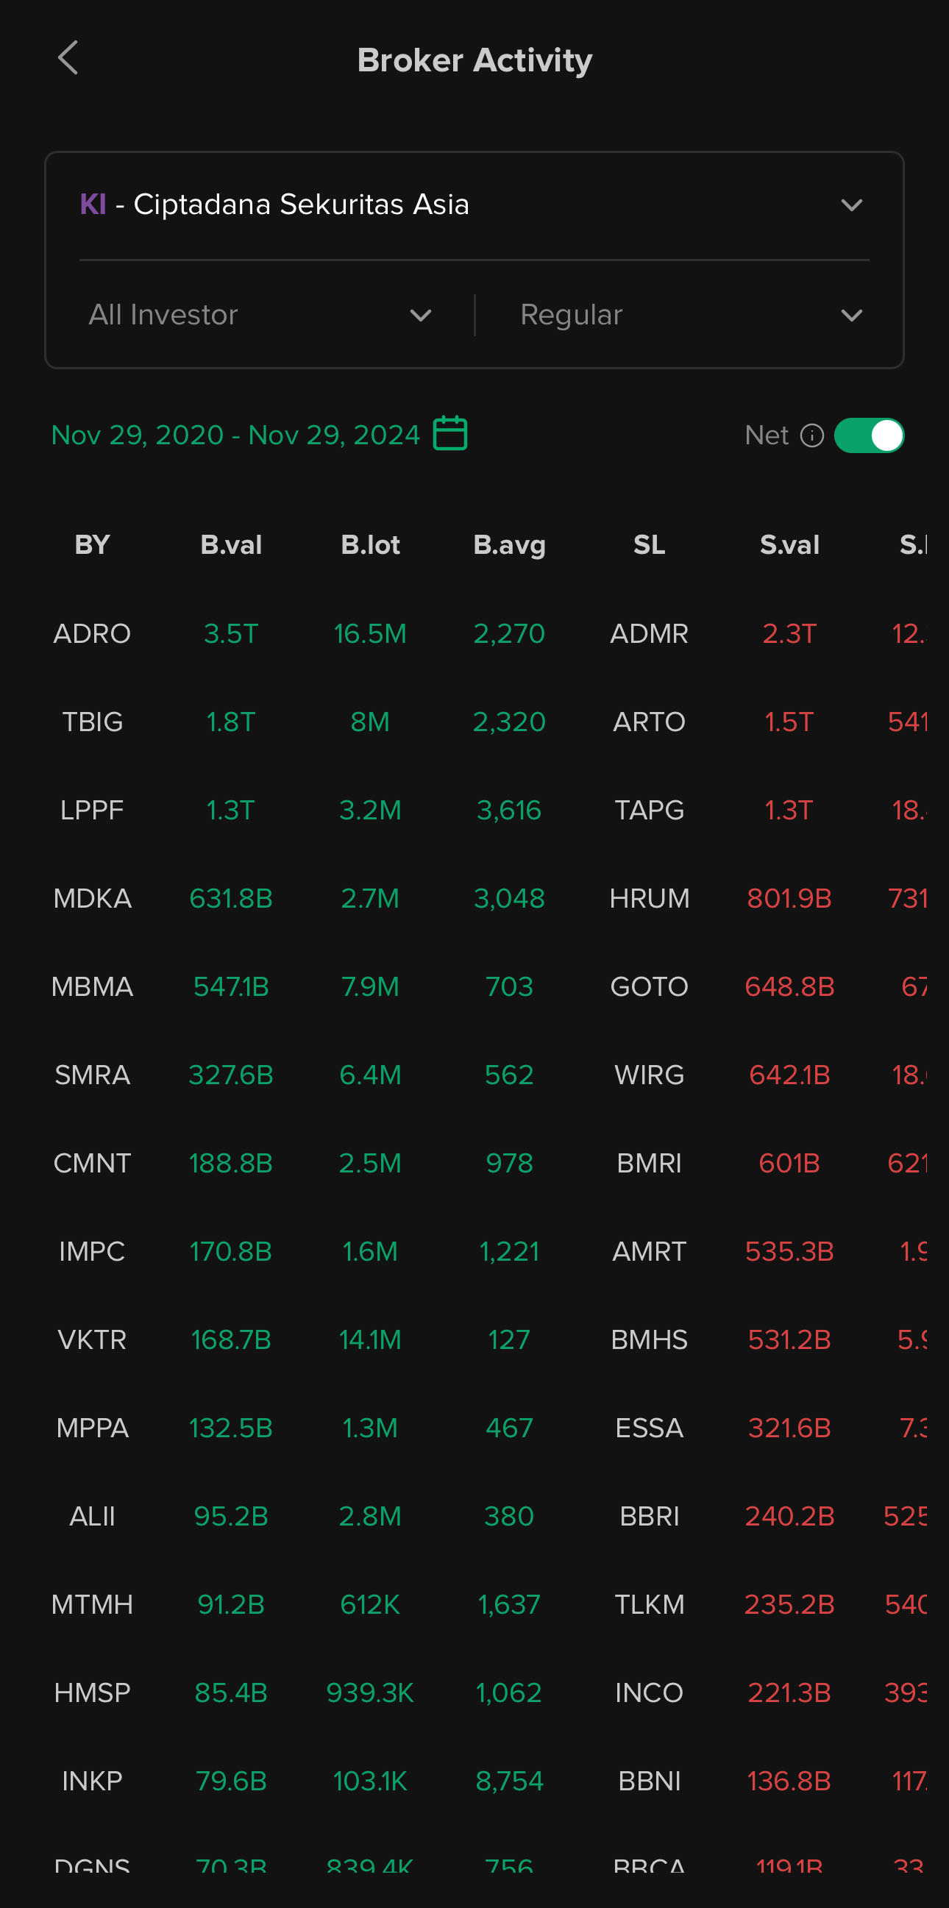Screen dimensions: 949x1908
Task: Sort by the B.val column header
Action: (231, 545)
